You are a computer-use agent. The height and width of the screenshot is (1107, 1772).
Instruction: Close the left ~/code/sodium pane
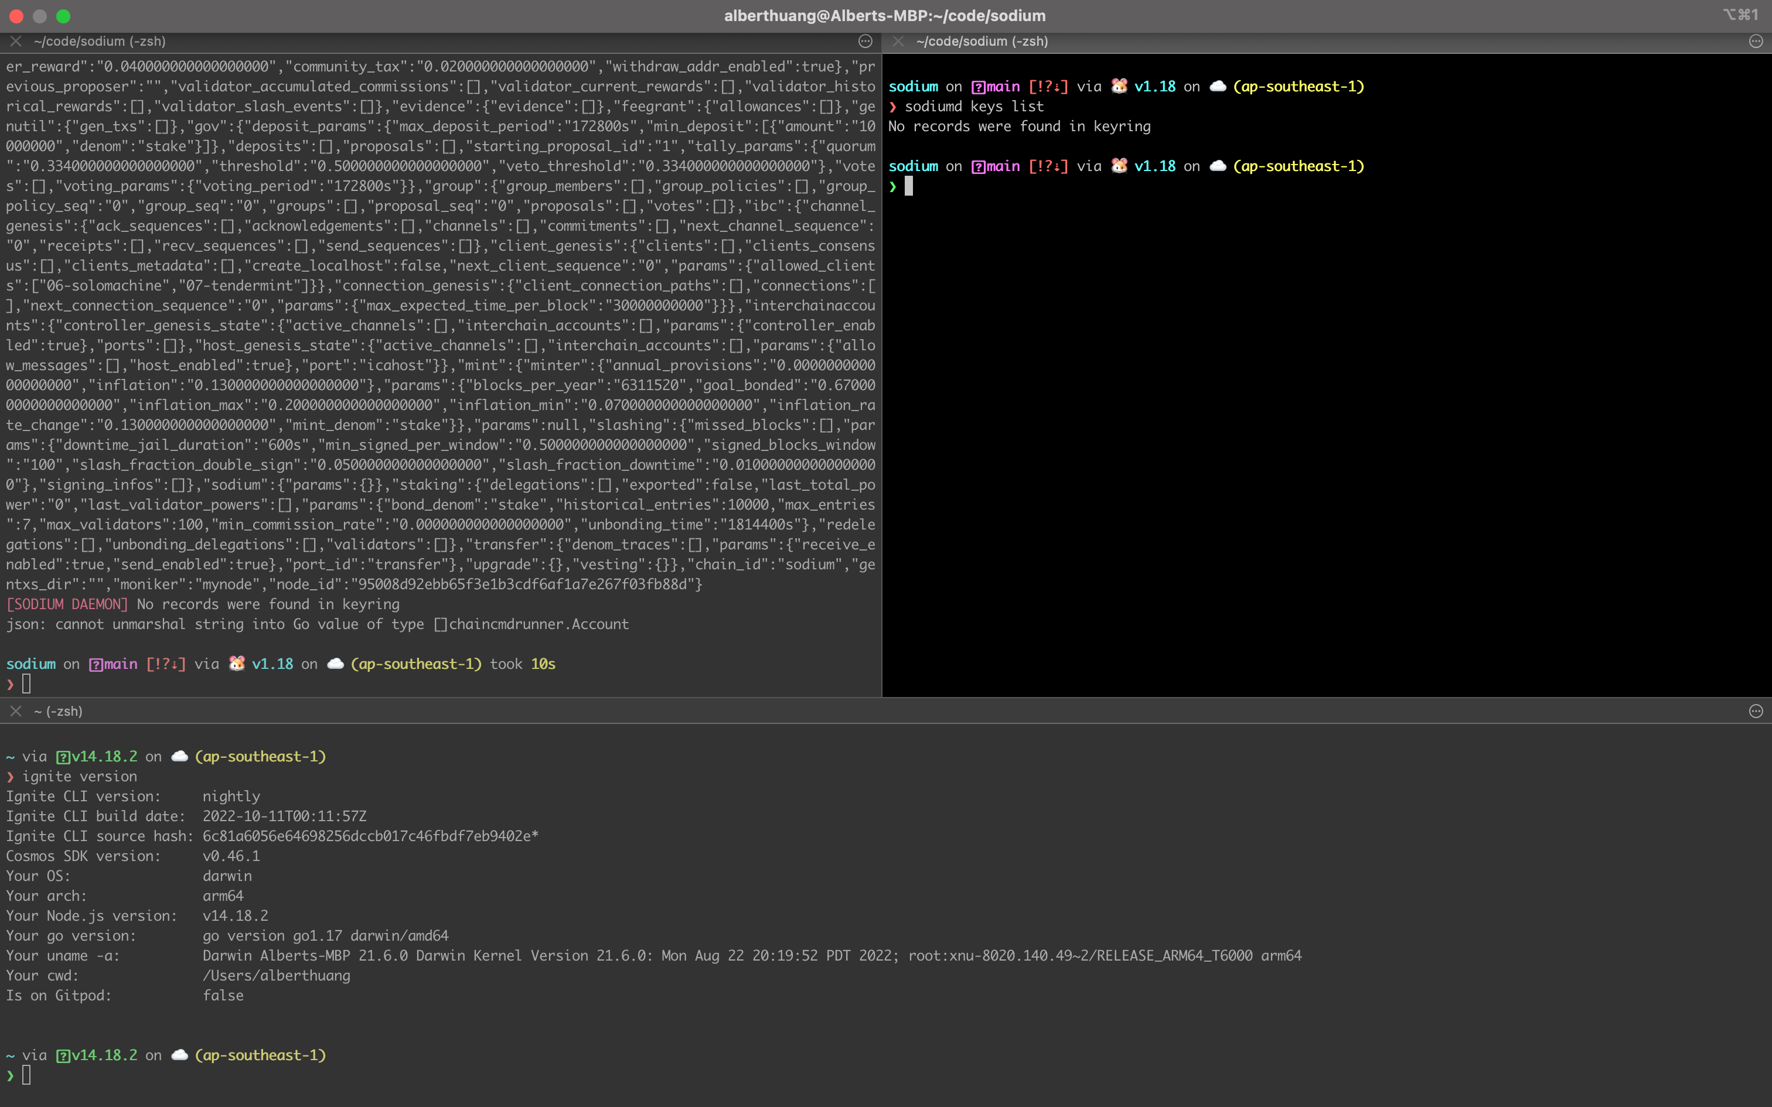(15, 42)
